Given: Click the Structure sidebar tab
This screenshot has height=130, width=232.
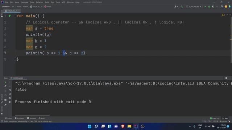Looking at the screenshot, I should tap(1, 98).
